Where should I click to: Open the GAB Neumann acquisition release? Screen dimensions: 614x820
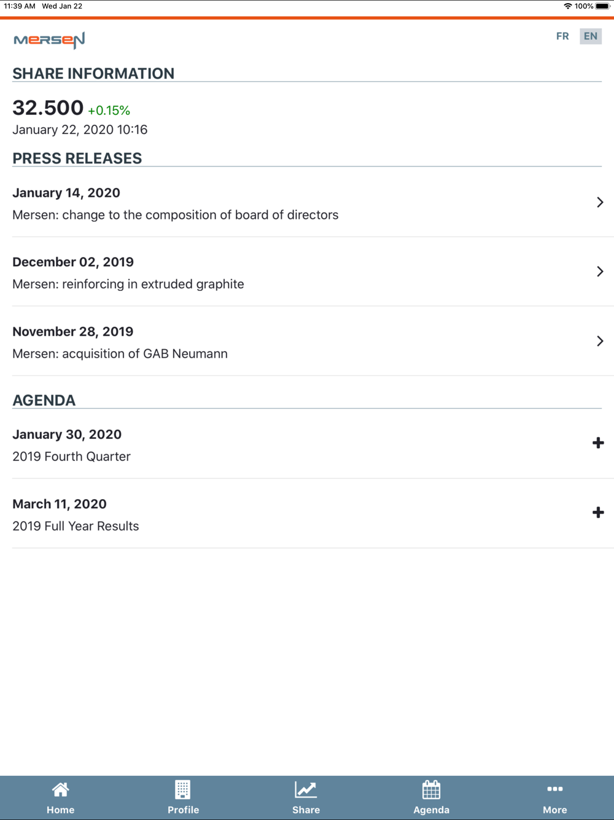tap(120, 354)
